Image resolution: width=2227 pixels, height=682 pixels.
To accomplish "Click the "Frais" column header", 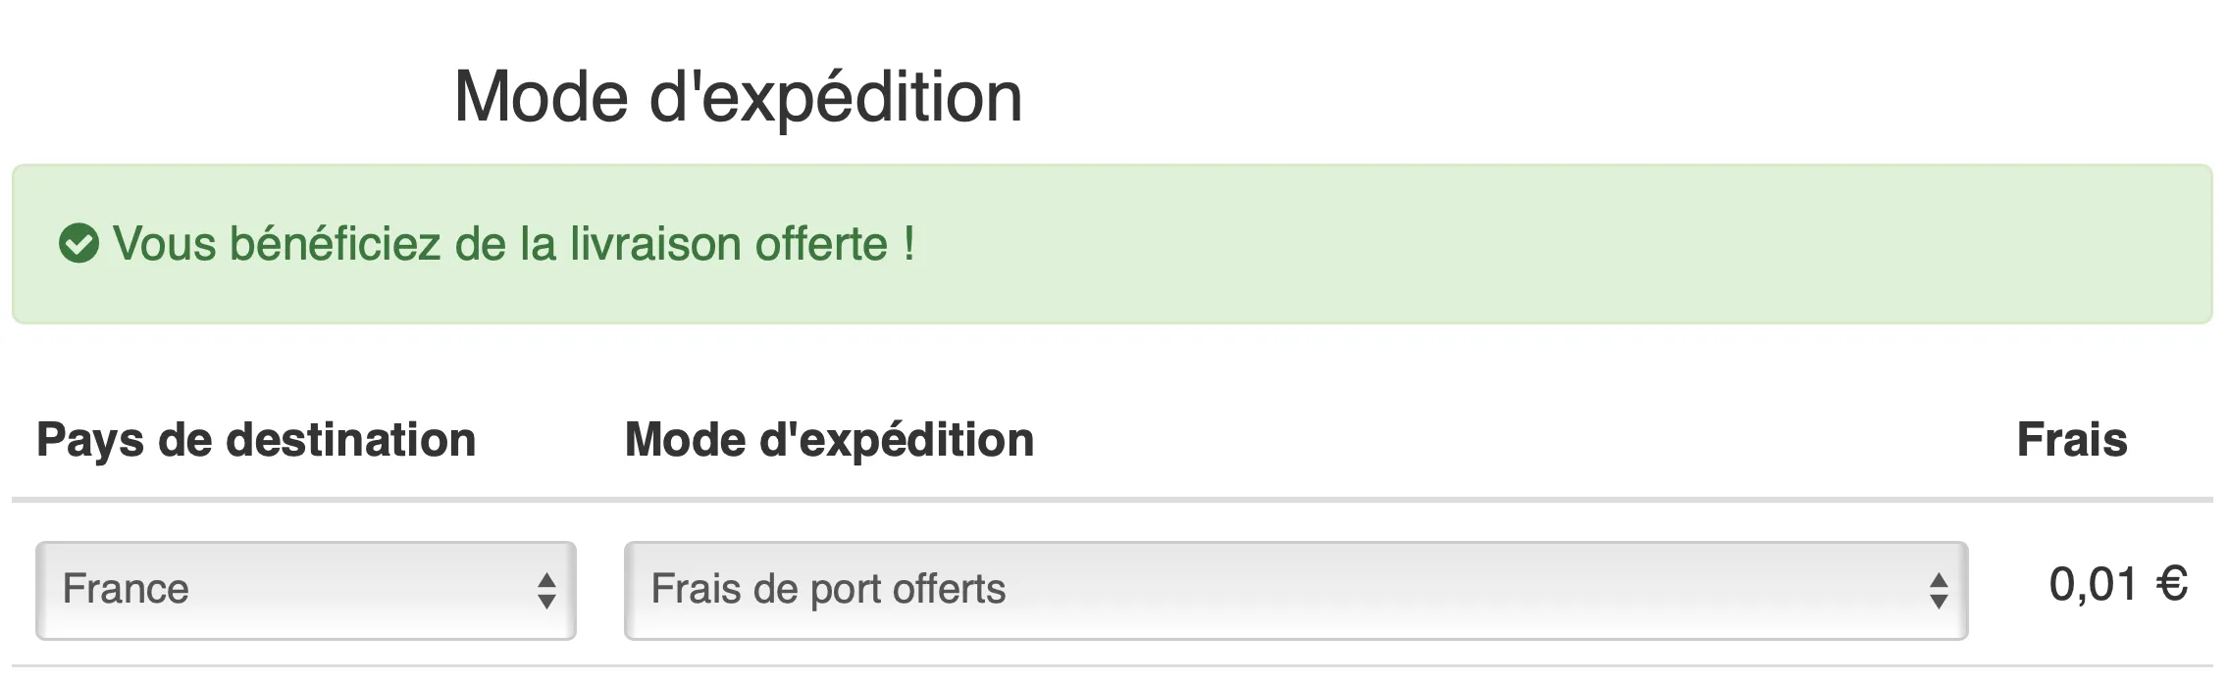I will [2071, 440].
